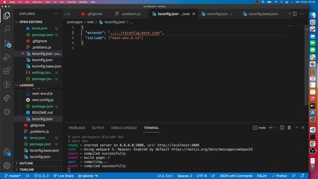Screen dimensions: 318x179
Task: Change end of line sequence LF
Action: 213,176
